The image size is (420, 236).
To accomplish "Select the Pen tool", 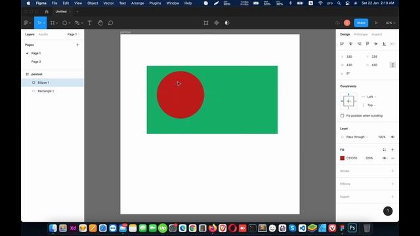I will [77, 23].
